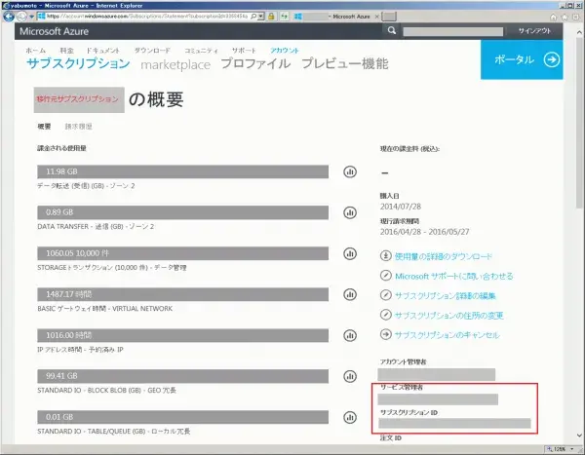The height and width of the screenshot is (455, 585).
Task: Click the portal arrow circle icon
Action: tap(552, 59)
